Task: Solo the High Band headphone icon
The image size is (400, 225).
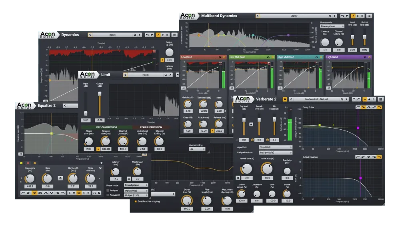Action: [365, 57]
